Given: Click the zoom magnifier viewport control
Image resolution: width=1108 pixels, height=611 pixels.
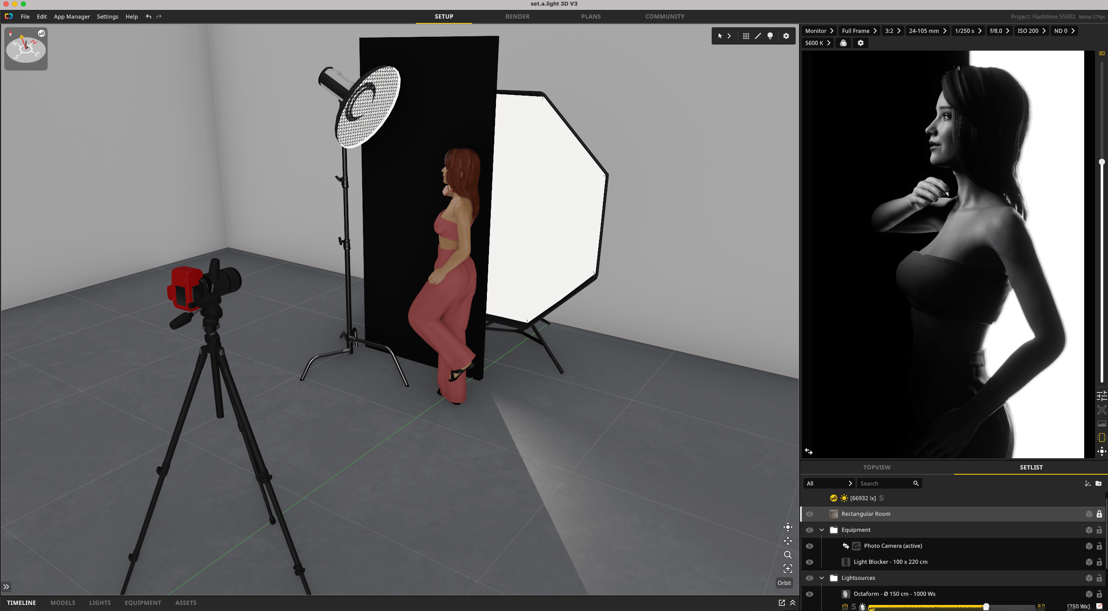Looking at the screenshot, I should [787, 555].
